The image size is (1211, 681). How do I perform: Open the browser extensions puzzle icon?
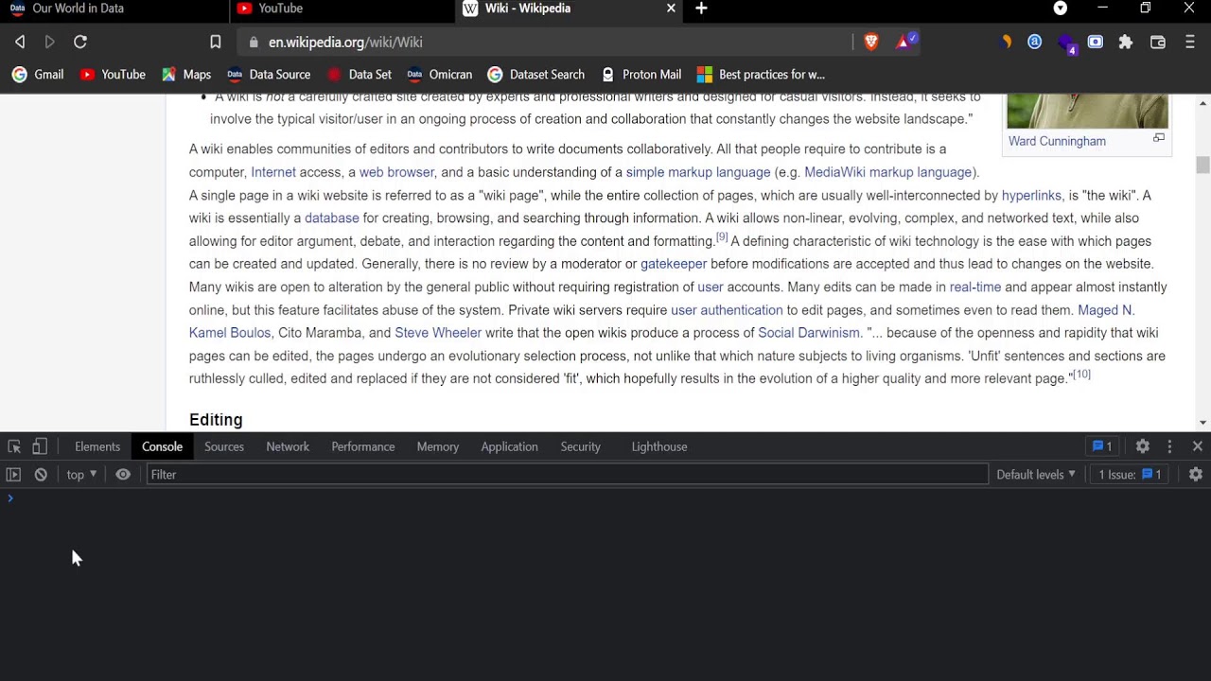1126,42
